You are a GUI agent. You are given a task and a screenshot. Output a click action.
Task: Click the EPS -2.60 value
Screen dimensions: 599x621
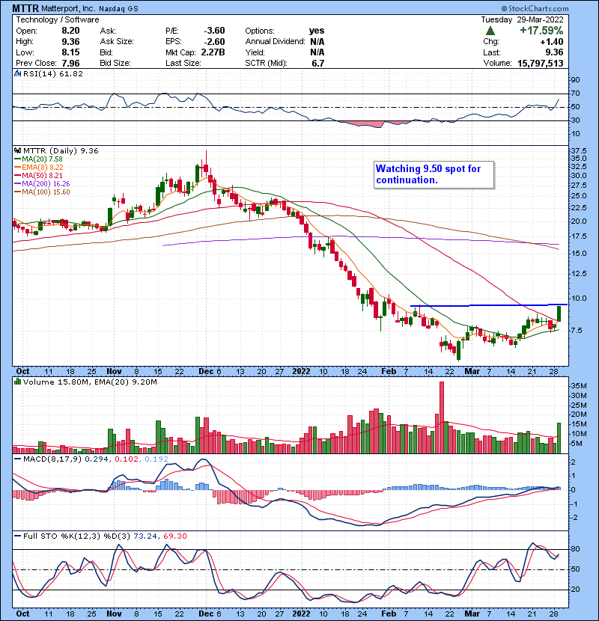(x=214, y=42)
